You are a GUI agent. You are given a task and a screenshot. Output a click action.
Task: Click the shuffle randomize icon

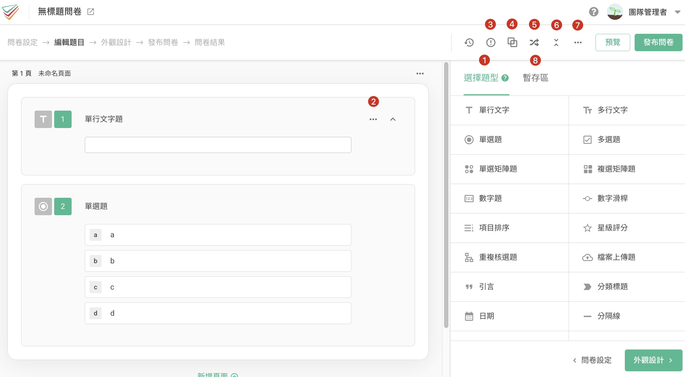point(534,42)
